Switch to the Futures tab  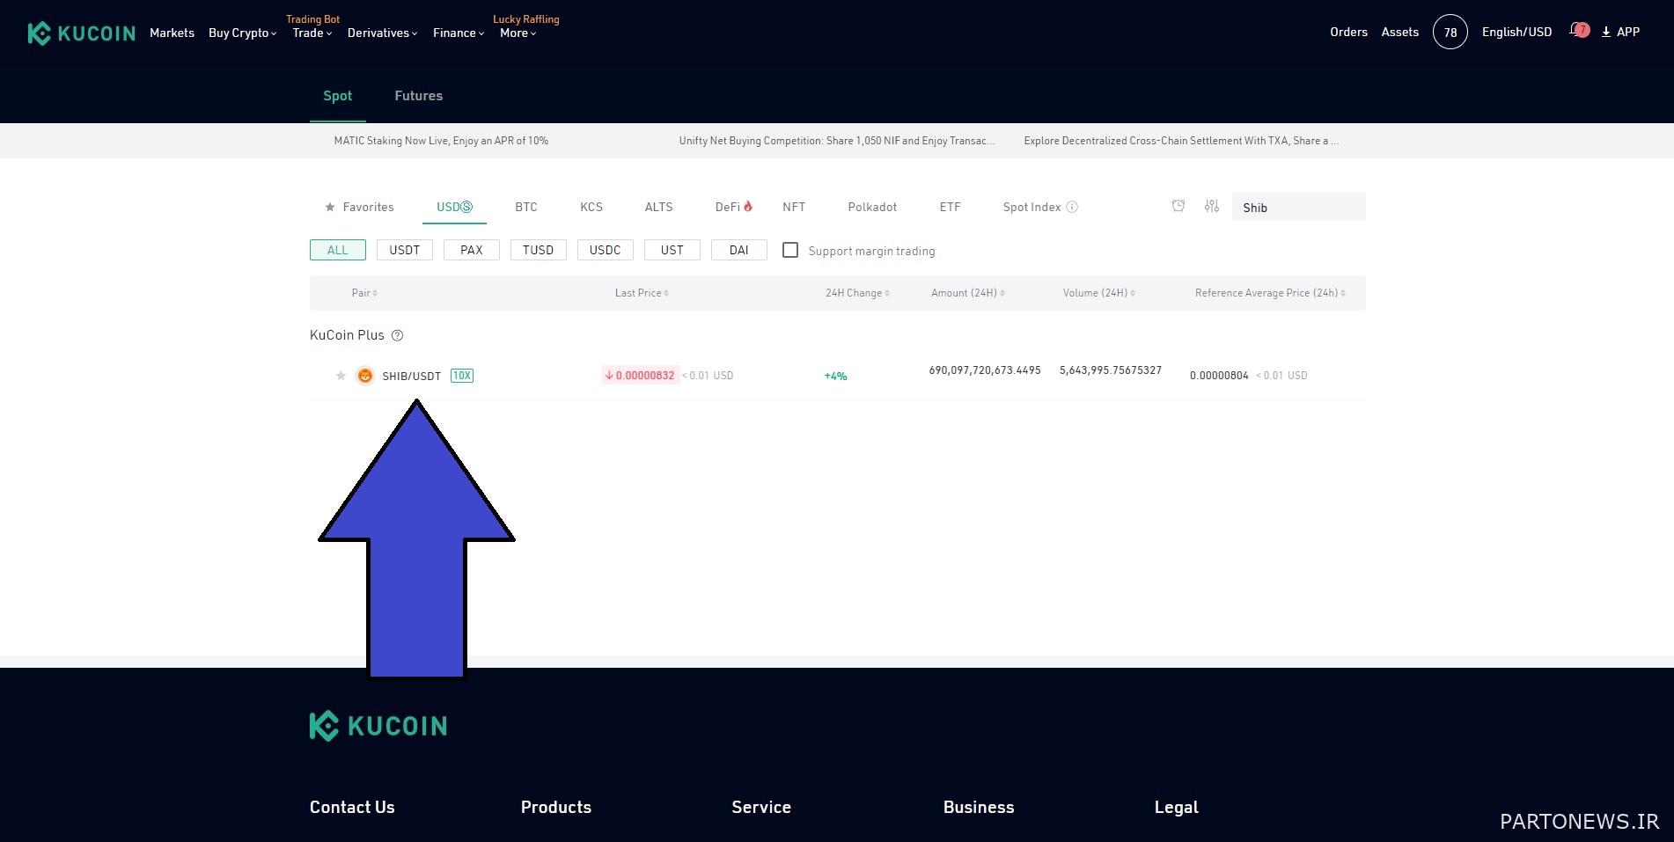click(418, 96)
